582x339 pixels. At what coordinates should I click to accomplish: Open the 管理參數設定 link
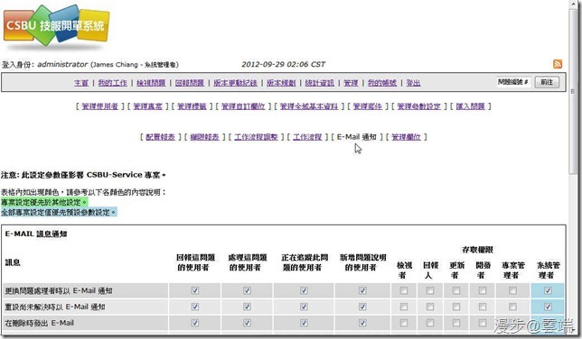point(418,106)
